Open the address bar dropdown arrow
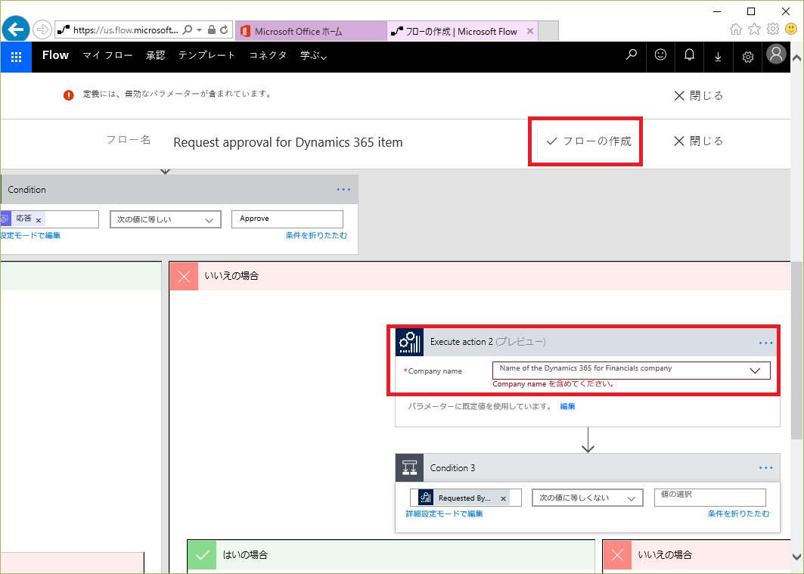This screenshot has height=574, width=804. (x=200, y=29)
